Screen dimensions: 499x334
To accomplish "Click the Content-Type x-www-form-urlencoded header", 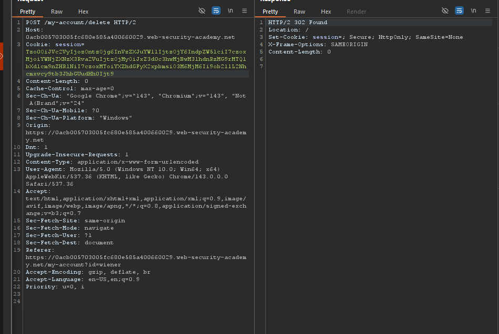I will pyautogui.click(x=112, y=161).
